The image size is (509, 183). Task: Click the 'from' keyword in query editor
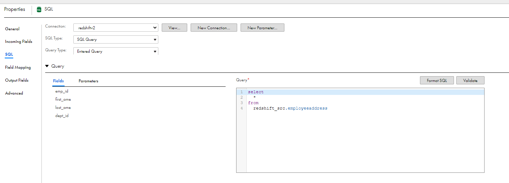[x=253, y=103]
